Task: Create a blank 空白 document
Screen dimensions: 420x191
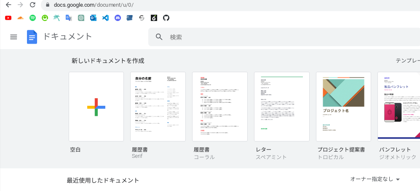Action: coord(96,107)
